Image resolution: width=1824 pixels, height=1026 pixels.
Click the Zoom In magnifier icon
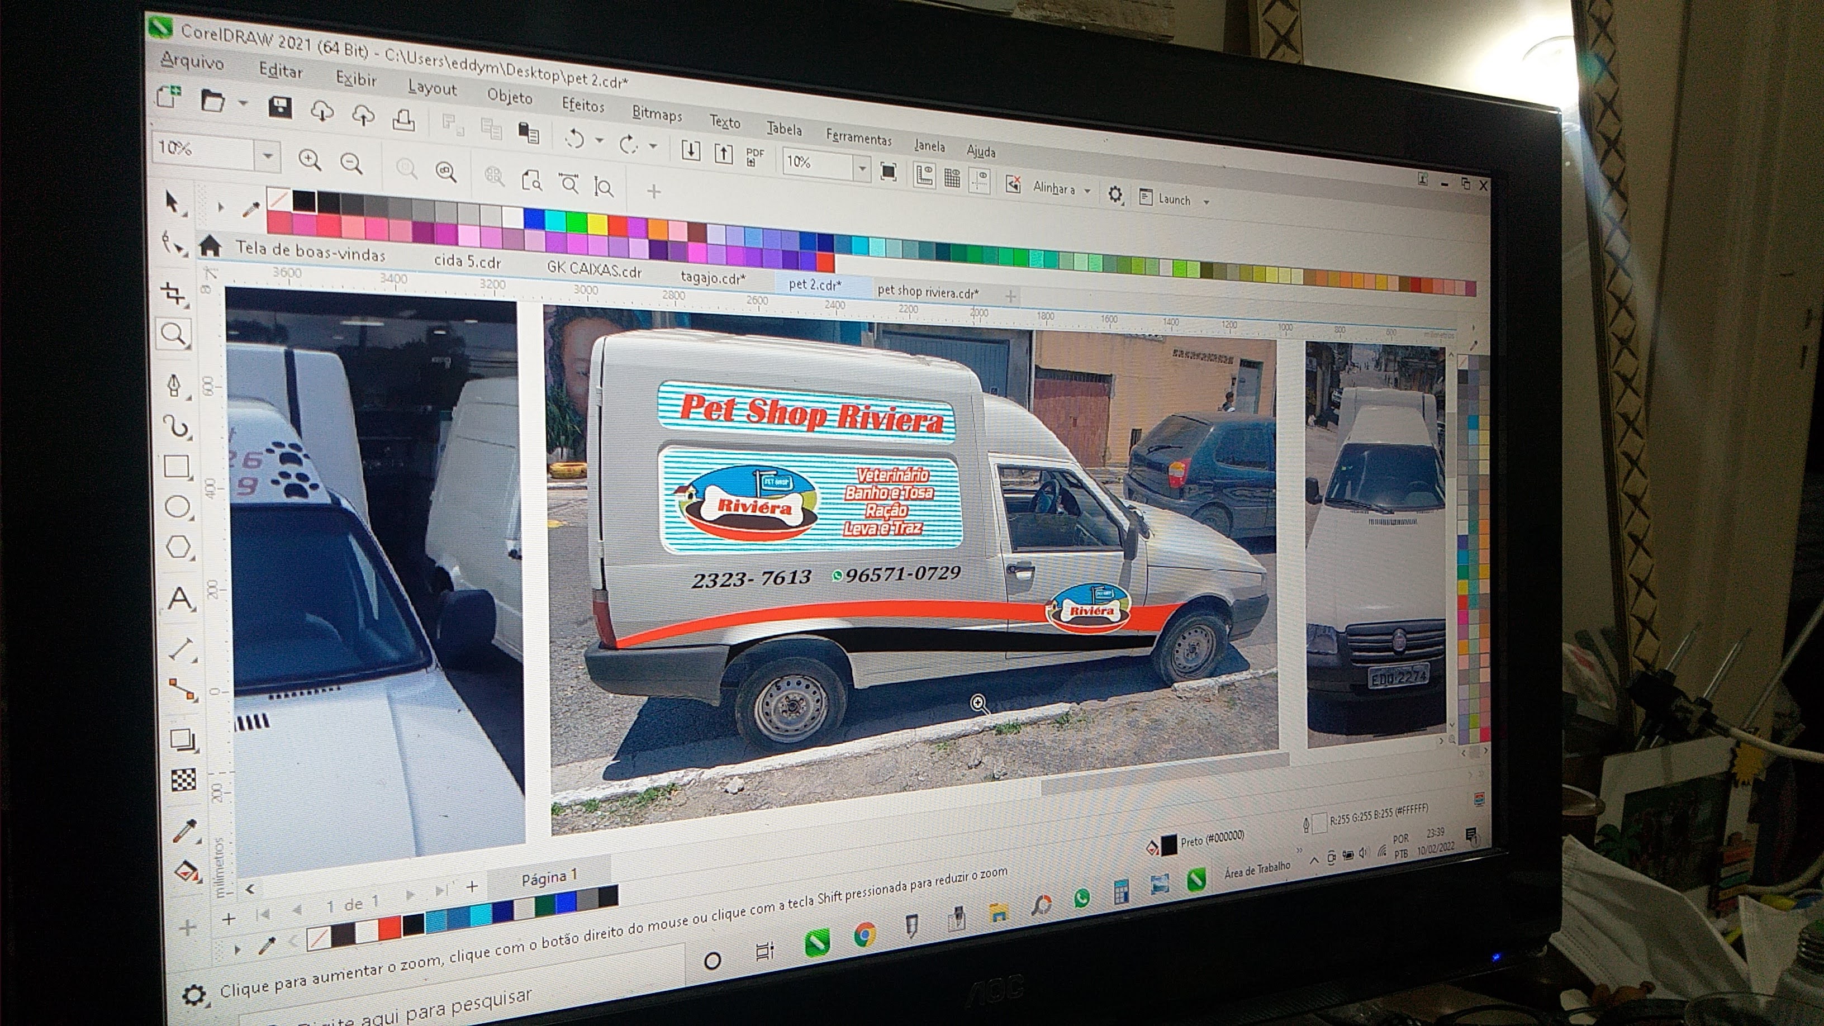[310, 159]
